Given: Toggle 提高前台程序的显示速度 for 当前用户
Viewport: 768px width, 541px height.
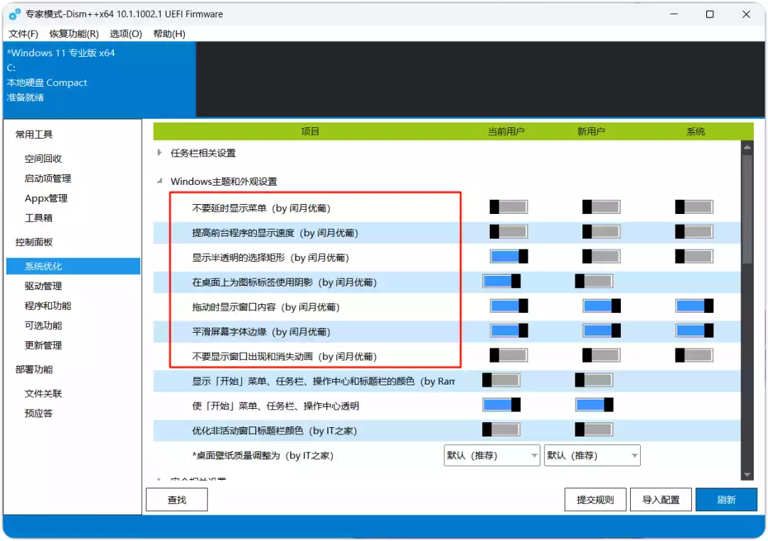Looking at the screenshot, I should tap(508, 232).
